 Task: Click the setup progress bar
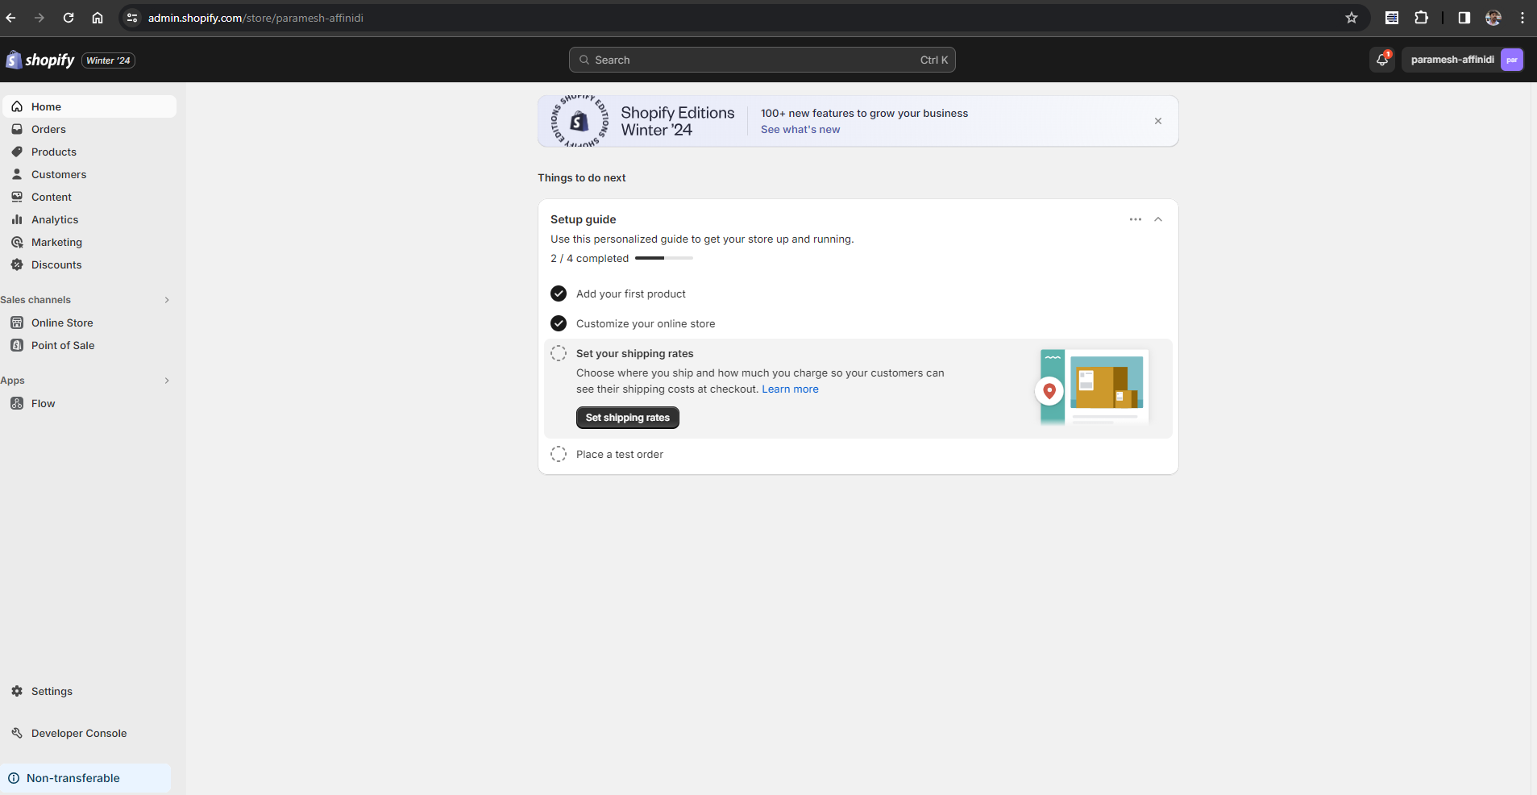point(664,258)
